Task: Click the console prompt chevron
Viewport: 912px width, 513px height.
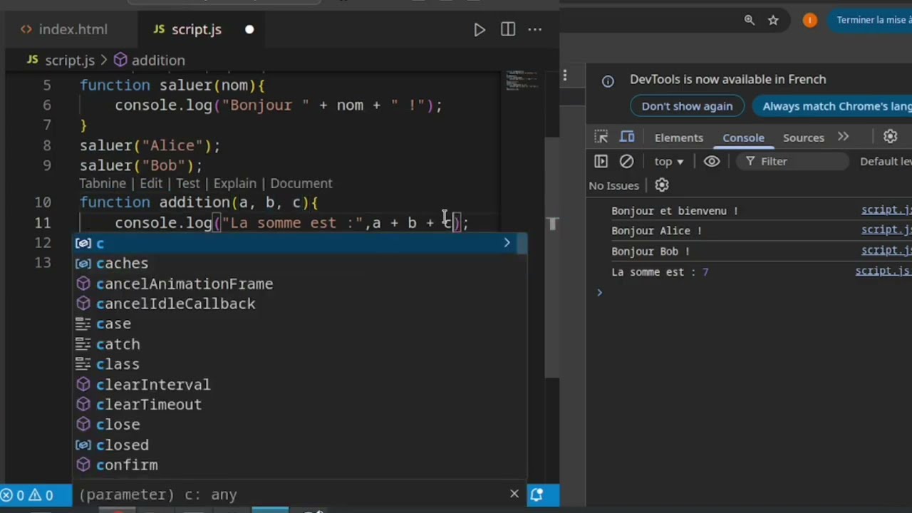Action: [x=599, y=292]
